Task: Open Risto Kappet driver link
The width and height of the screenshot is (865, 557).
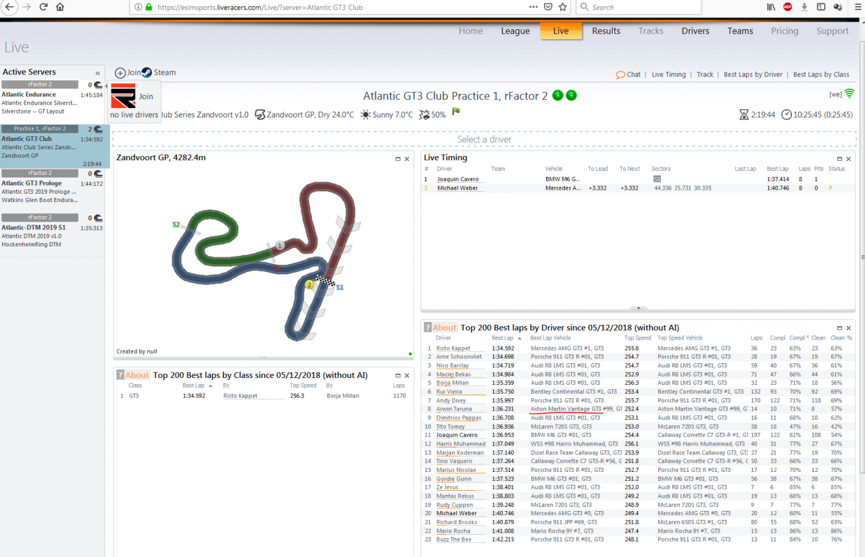Action: pos(453,348)
